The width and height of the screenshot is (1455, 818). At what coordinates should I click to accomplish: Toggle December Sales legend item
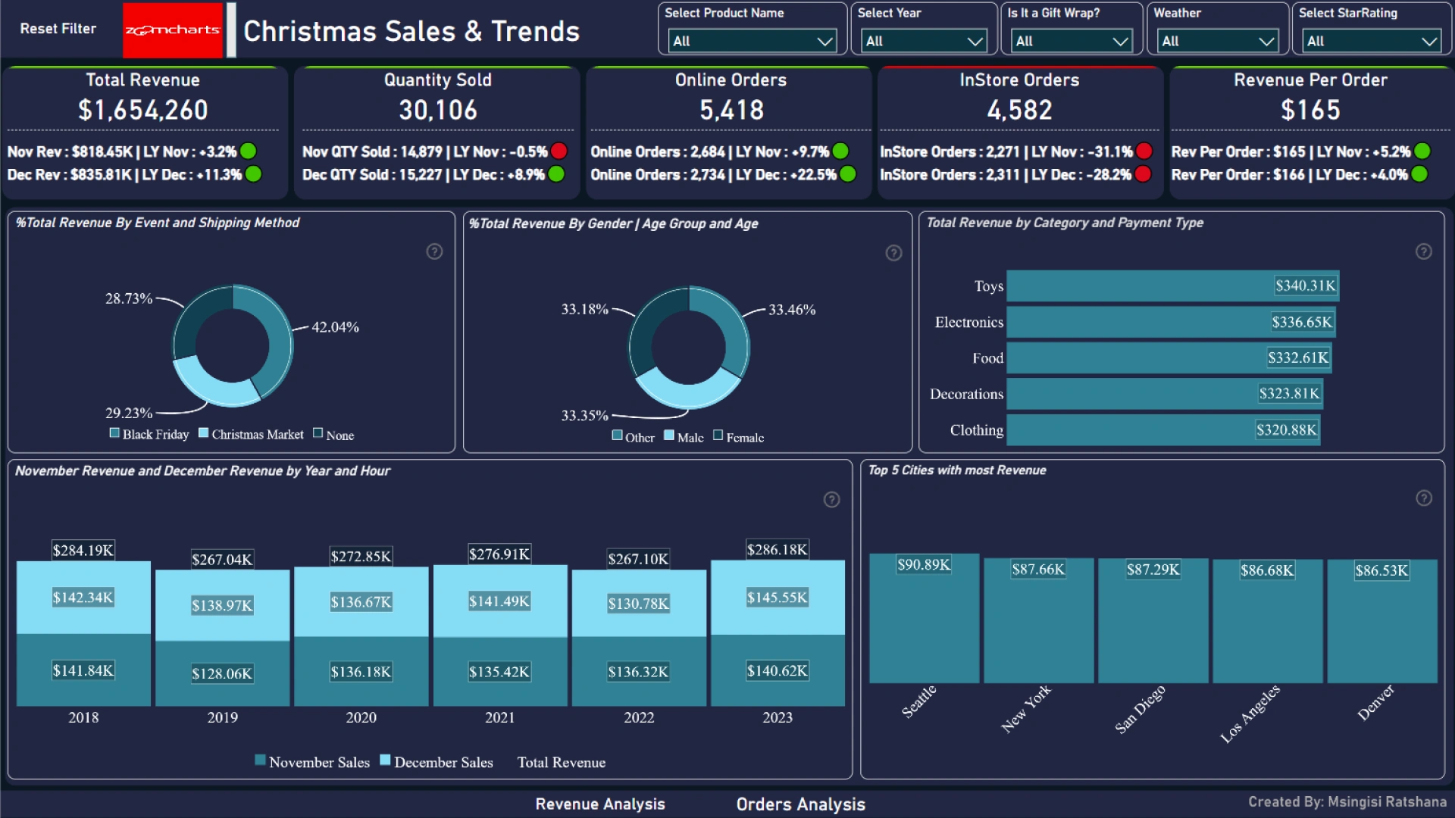pyautogui.click(x=436, y=762)
